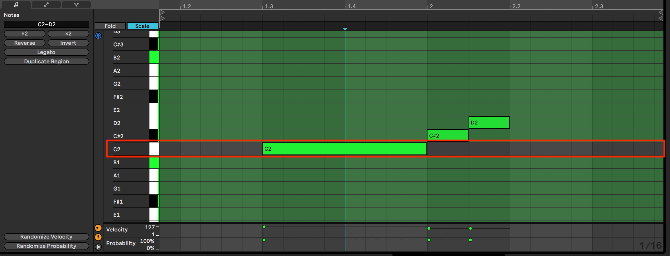The width and height of the screenshot is (670, 256).
Task: Select the C#2 note block
Action: [x=448, y=136]
